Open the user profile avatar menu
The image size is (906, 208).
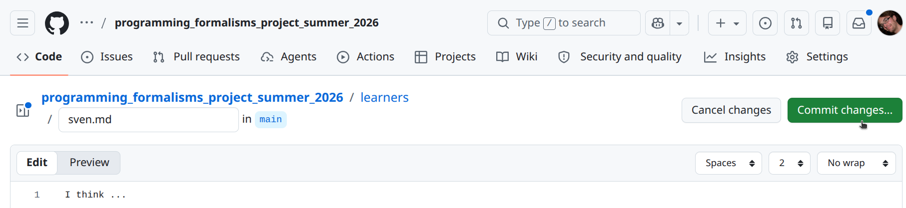890,23
